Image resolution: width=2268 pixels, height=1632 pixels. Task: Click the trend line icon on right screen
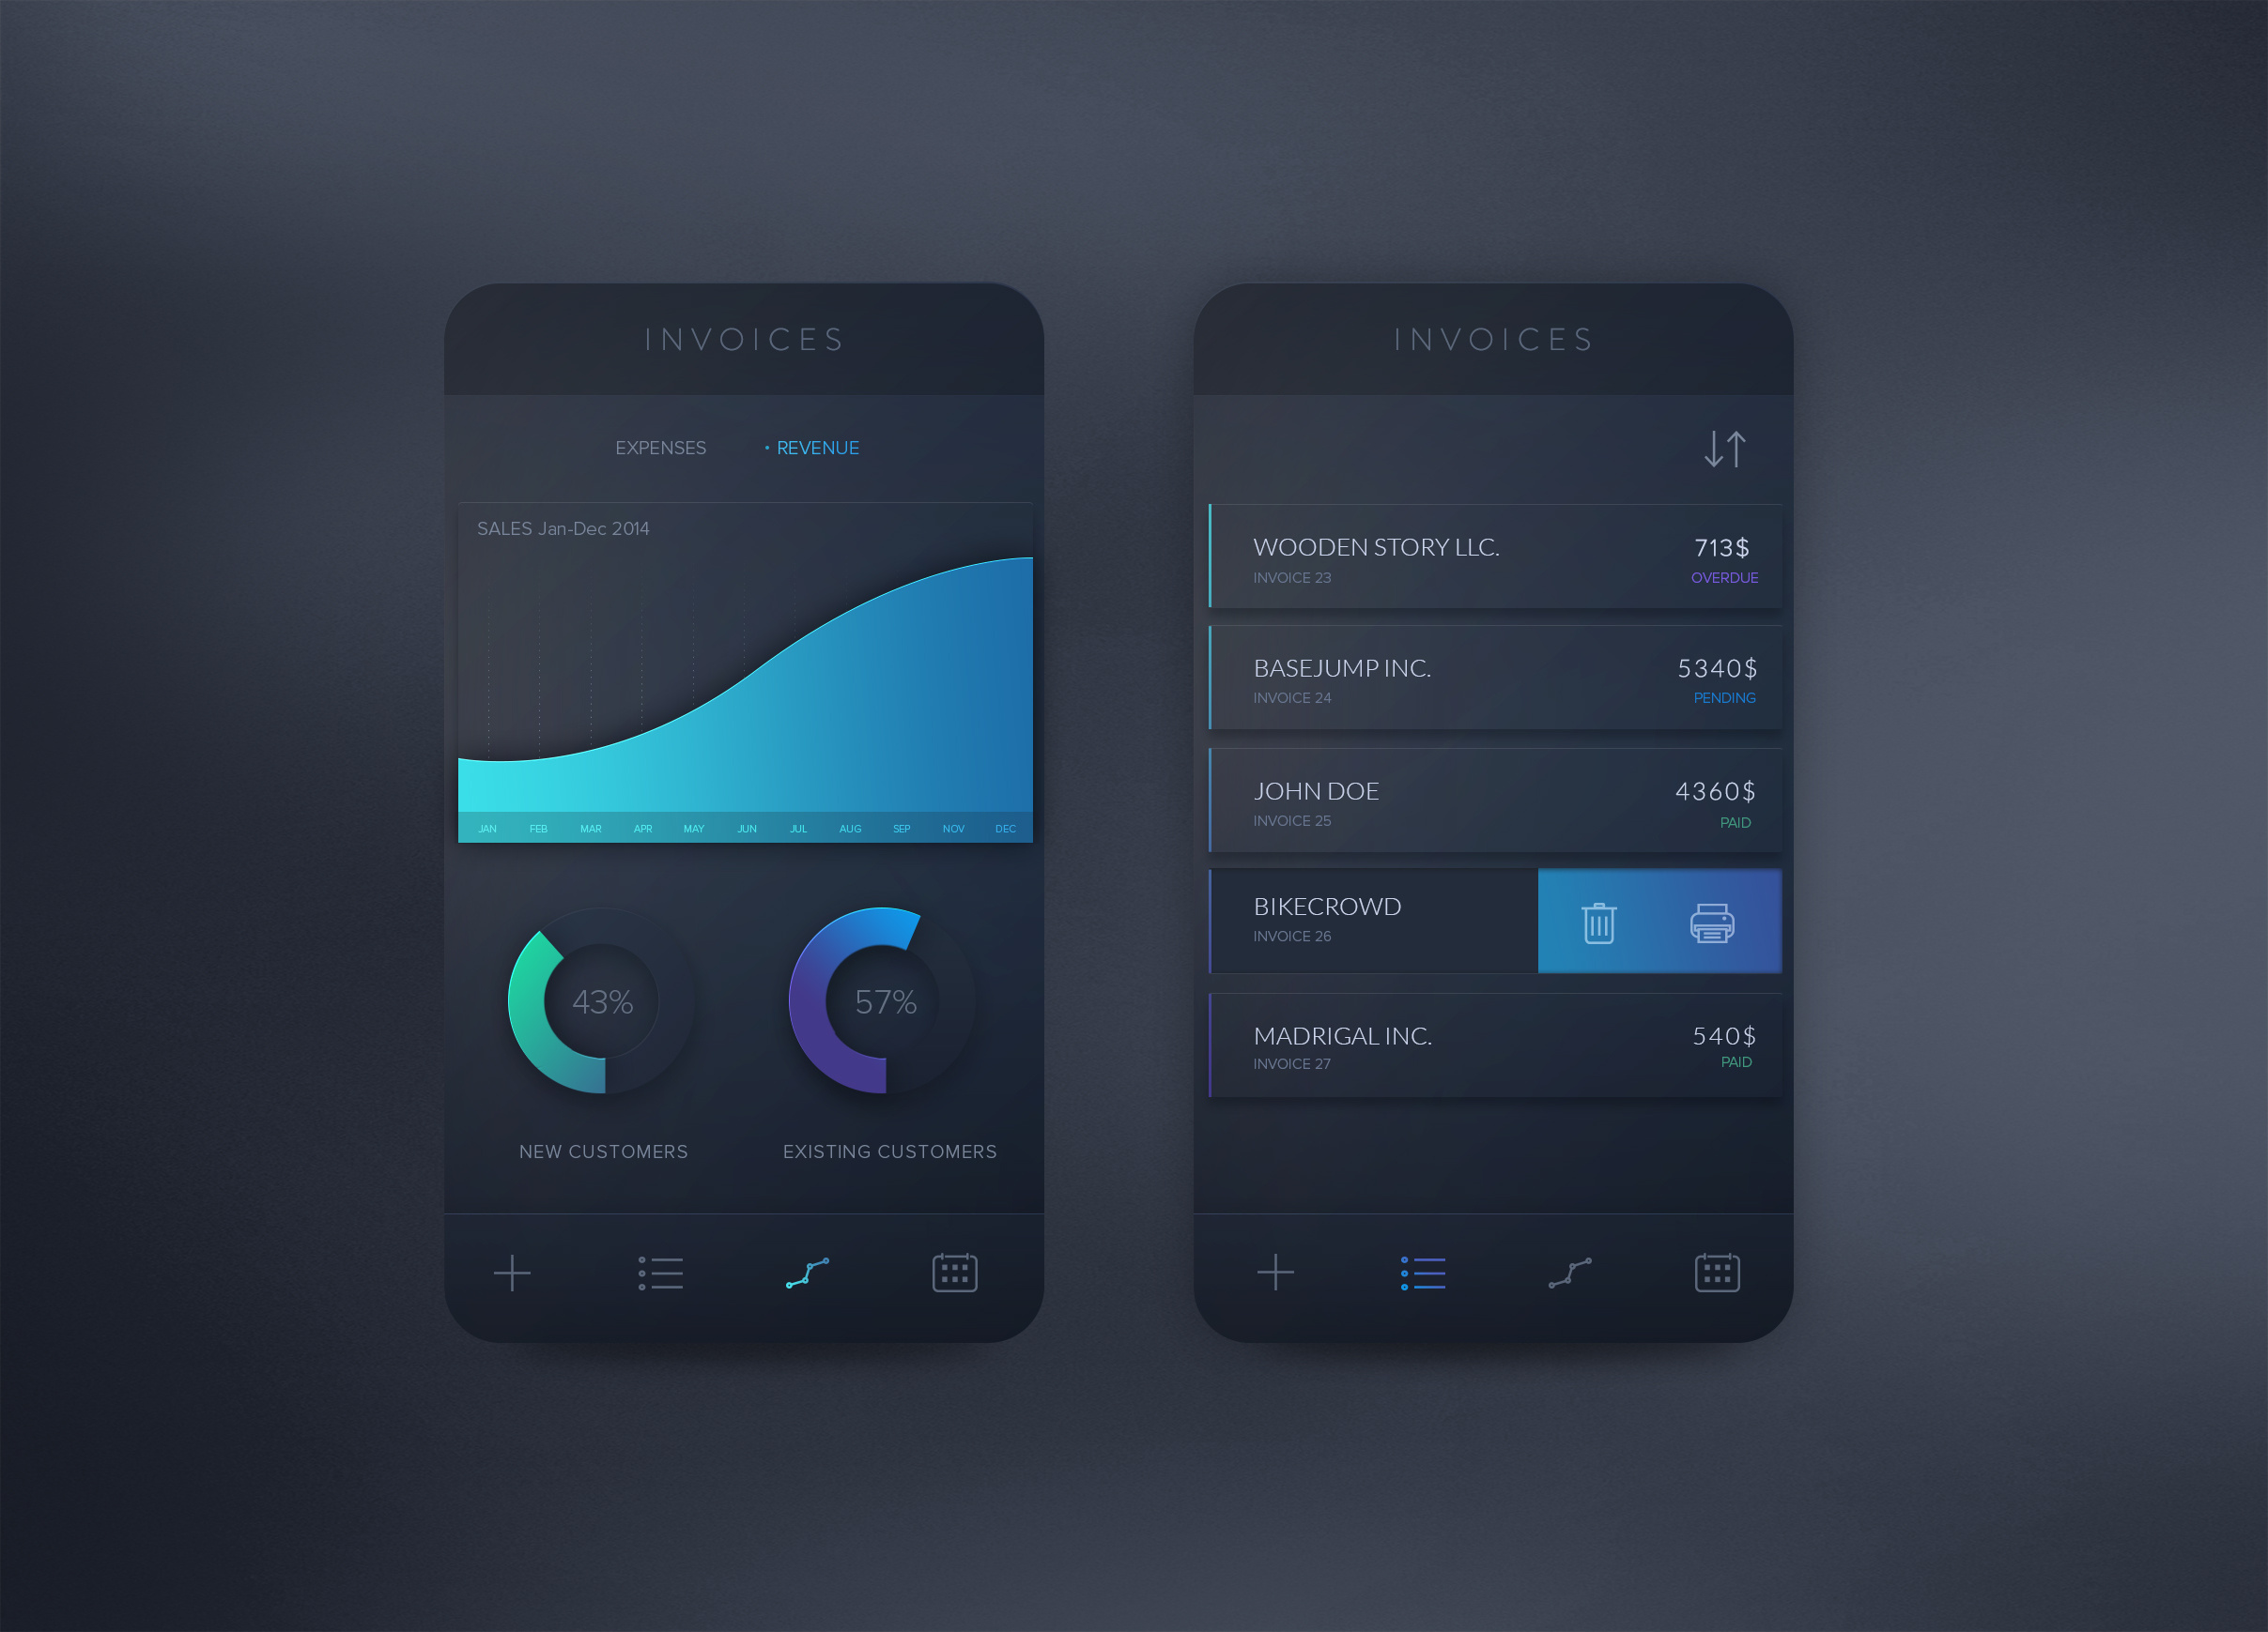click(x=1574, y=1271)
